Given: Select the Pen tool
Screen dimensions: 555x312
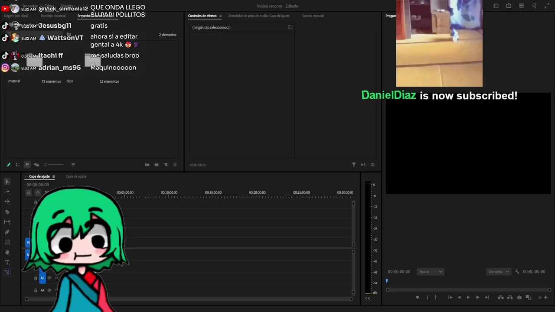Looking at the screenshot, I should (x=7, y=232).
